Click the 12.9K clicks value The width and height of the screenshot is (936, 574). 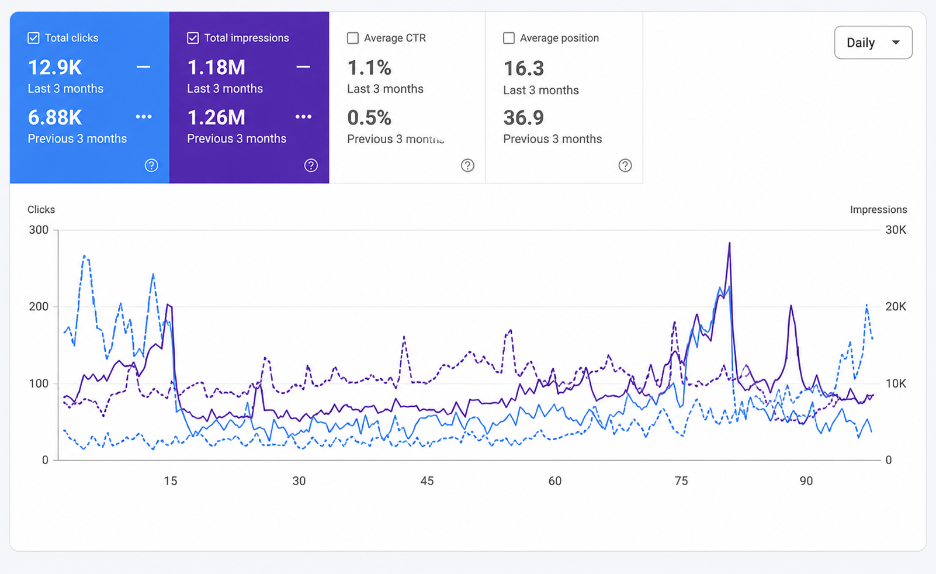point(55,68)
